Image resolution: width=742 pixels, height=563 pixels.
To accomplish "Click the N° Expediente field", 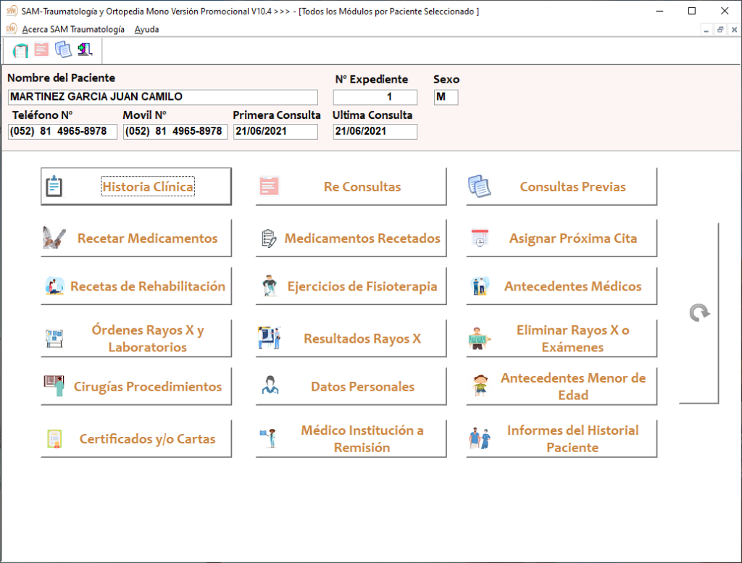I will point(375,97).
